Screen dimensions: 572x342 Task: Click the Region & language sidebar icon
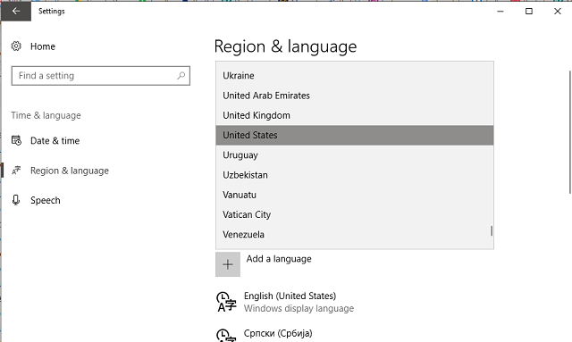16,171
